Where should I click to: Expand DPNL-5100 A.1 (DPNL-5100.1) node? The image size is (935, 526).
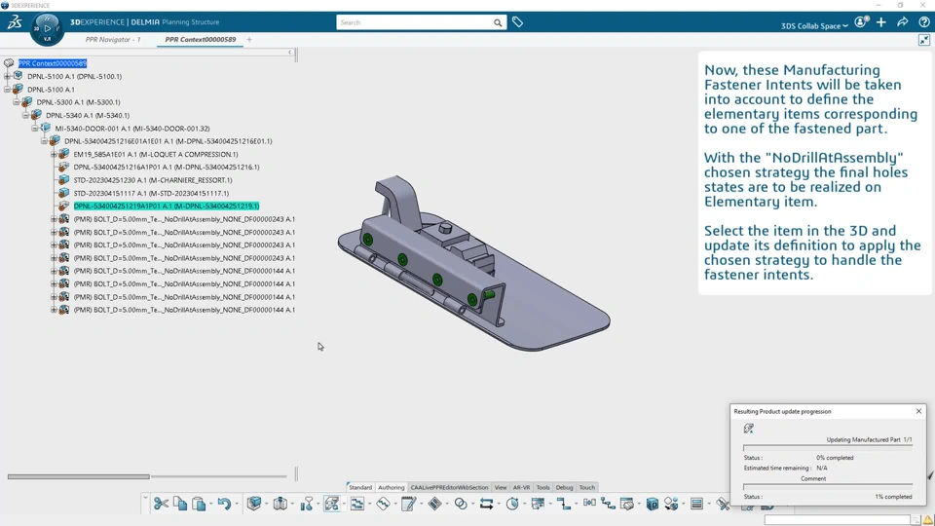click(7, 76)
